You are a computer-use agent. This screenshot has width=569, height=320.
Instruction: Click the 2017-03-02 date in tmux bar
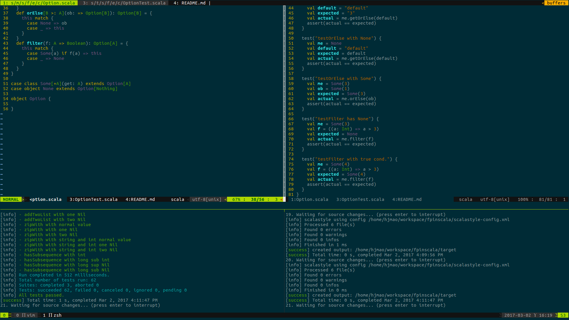[x=517, y=315]
